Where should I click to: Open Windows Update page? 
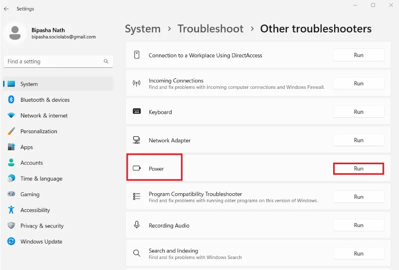[58, 242]
